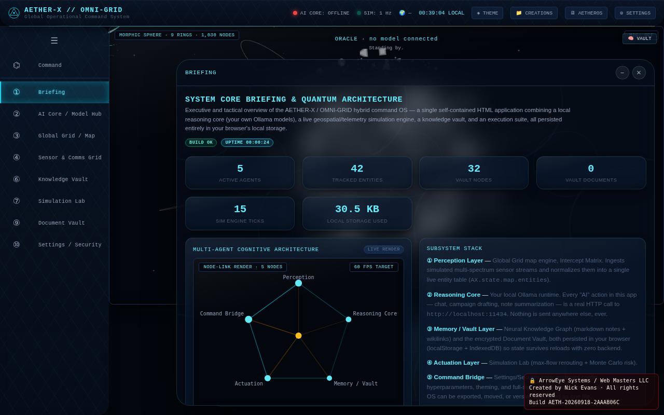The height and width of the screenshot is (415, 664).
Task: Click the 60 FPS TARGET label
Action: click(374, 267)
